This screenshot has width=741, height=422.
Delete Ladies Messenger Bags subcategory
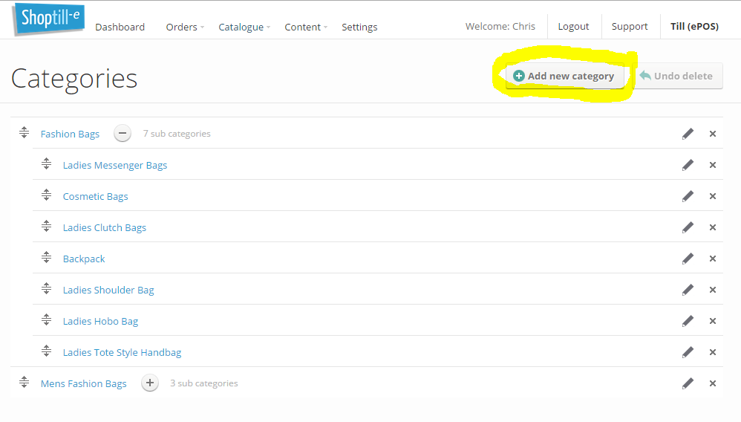713,165
